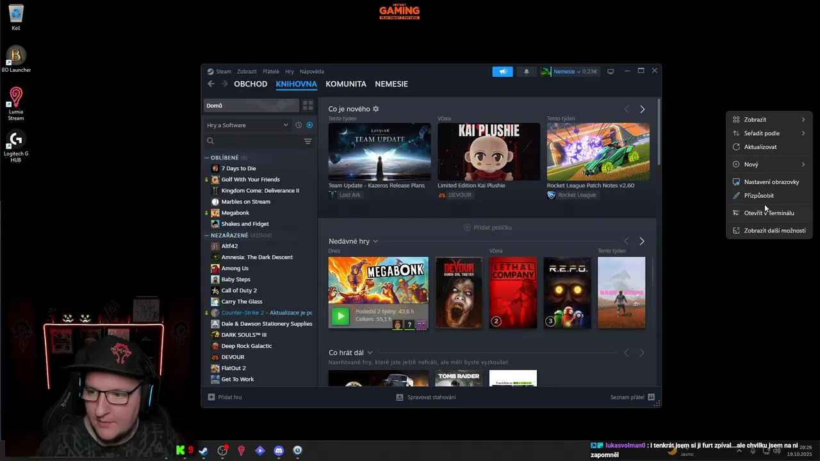Select Otevřít v Terminálu
This screenshot has width=820, height=461.
(769, 213)
